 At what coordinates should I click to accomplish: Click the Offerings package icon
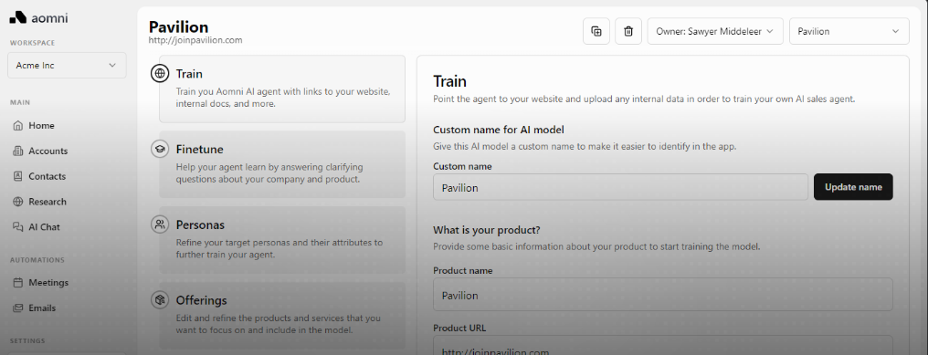tap(160, 300)
